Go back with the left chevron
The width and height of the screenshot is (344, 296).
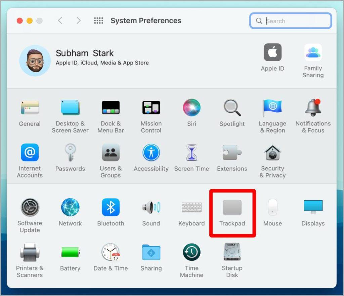point(60,20)
